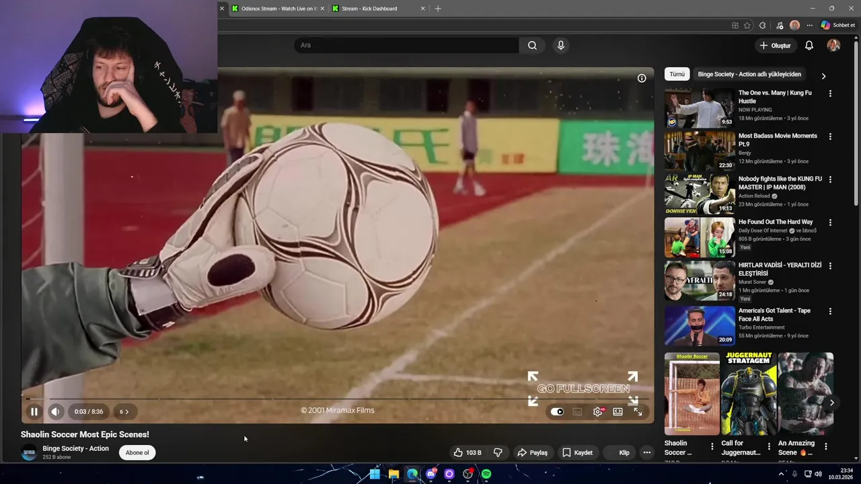Image resolution: width=861 pixels, height=484 pixels.
Task: Open the video info card icon
Action: [642, 78]
